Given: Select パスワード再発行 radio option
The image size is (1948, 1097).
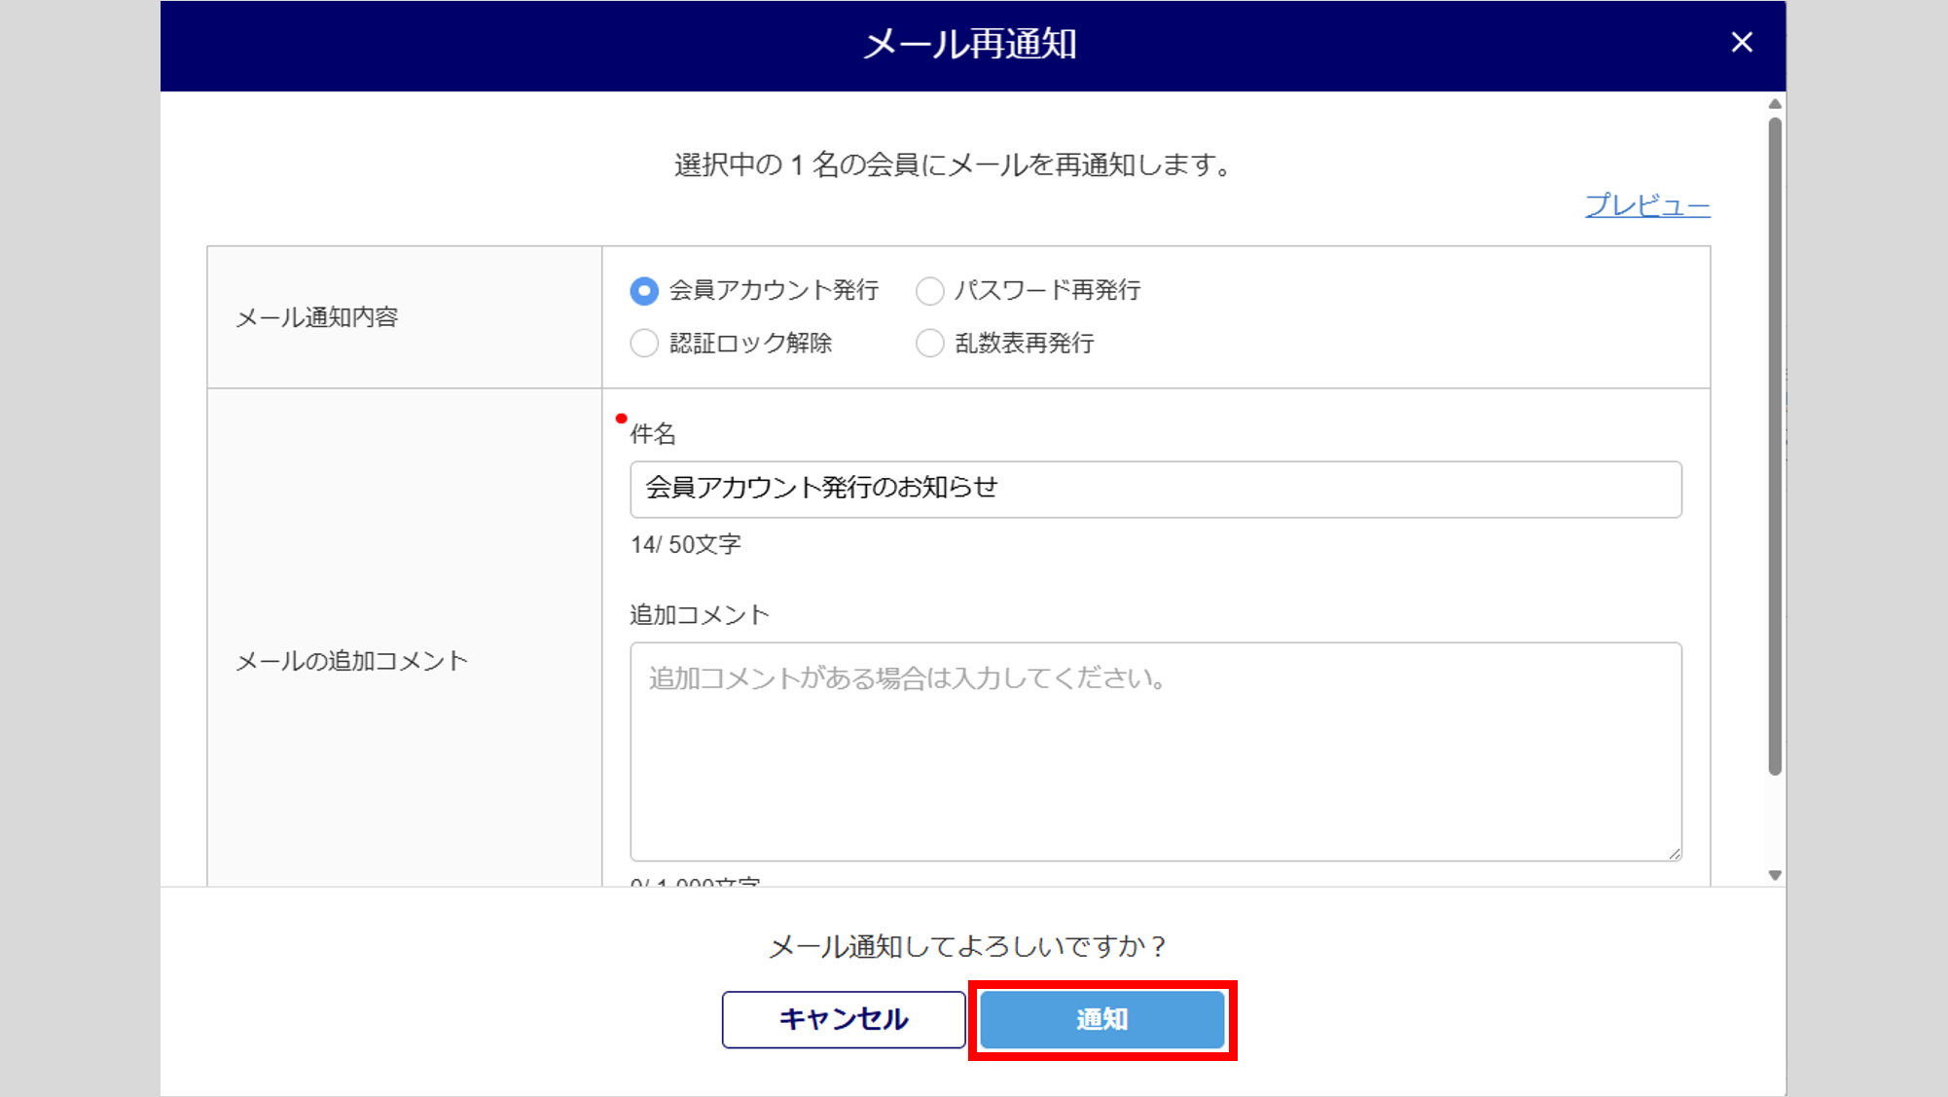Looking at the screenshot, I should [x=930, y=291].
